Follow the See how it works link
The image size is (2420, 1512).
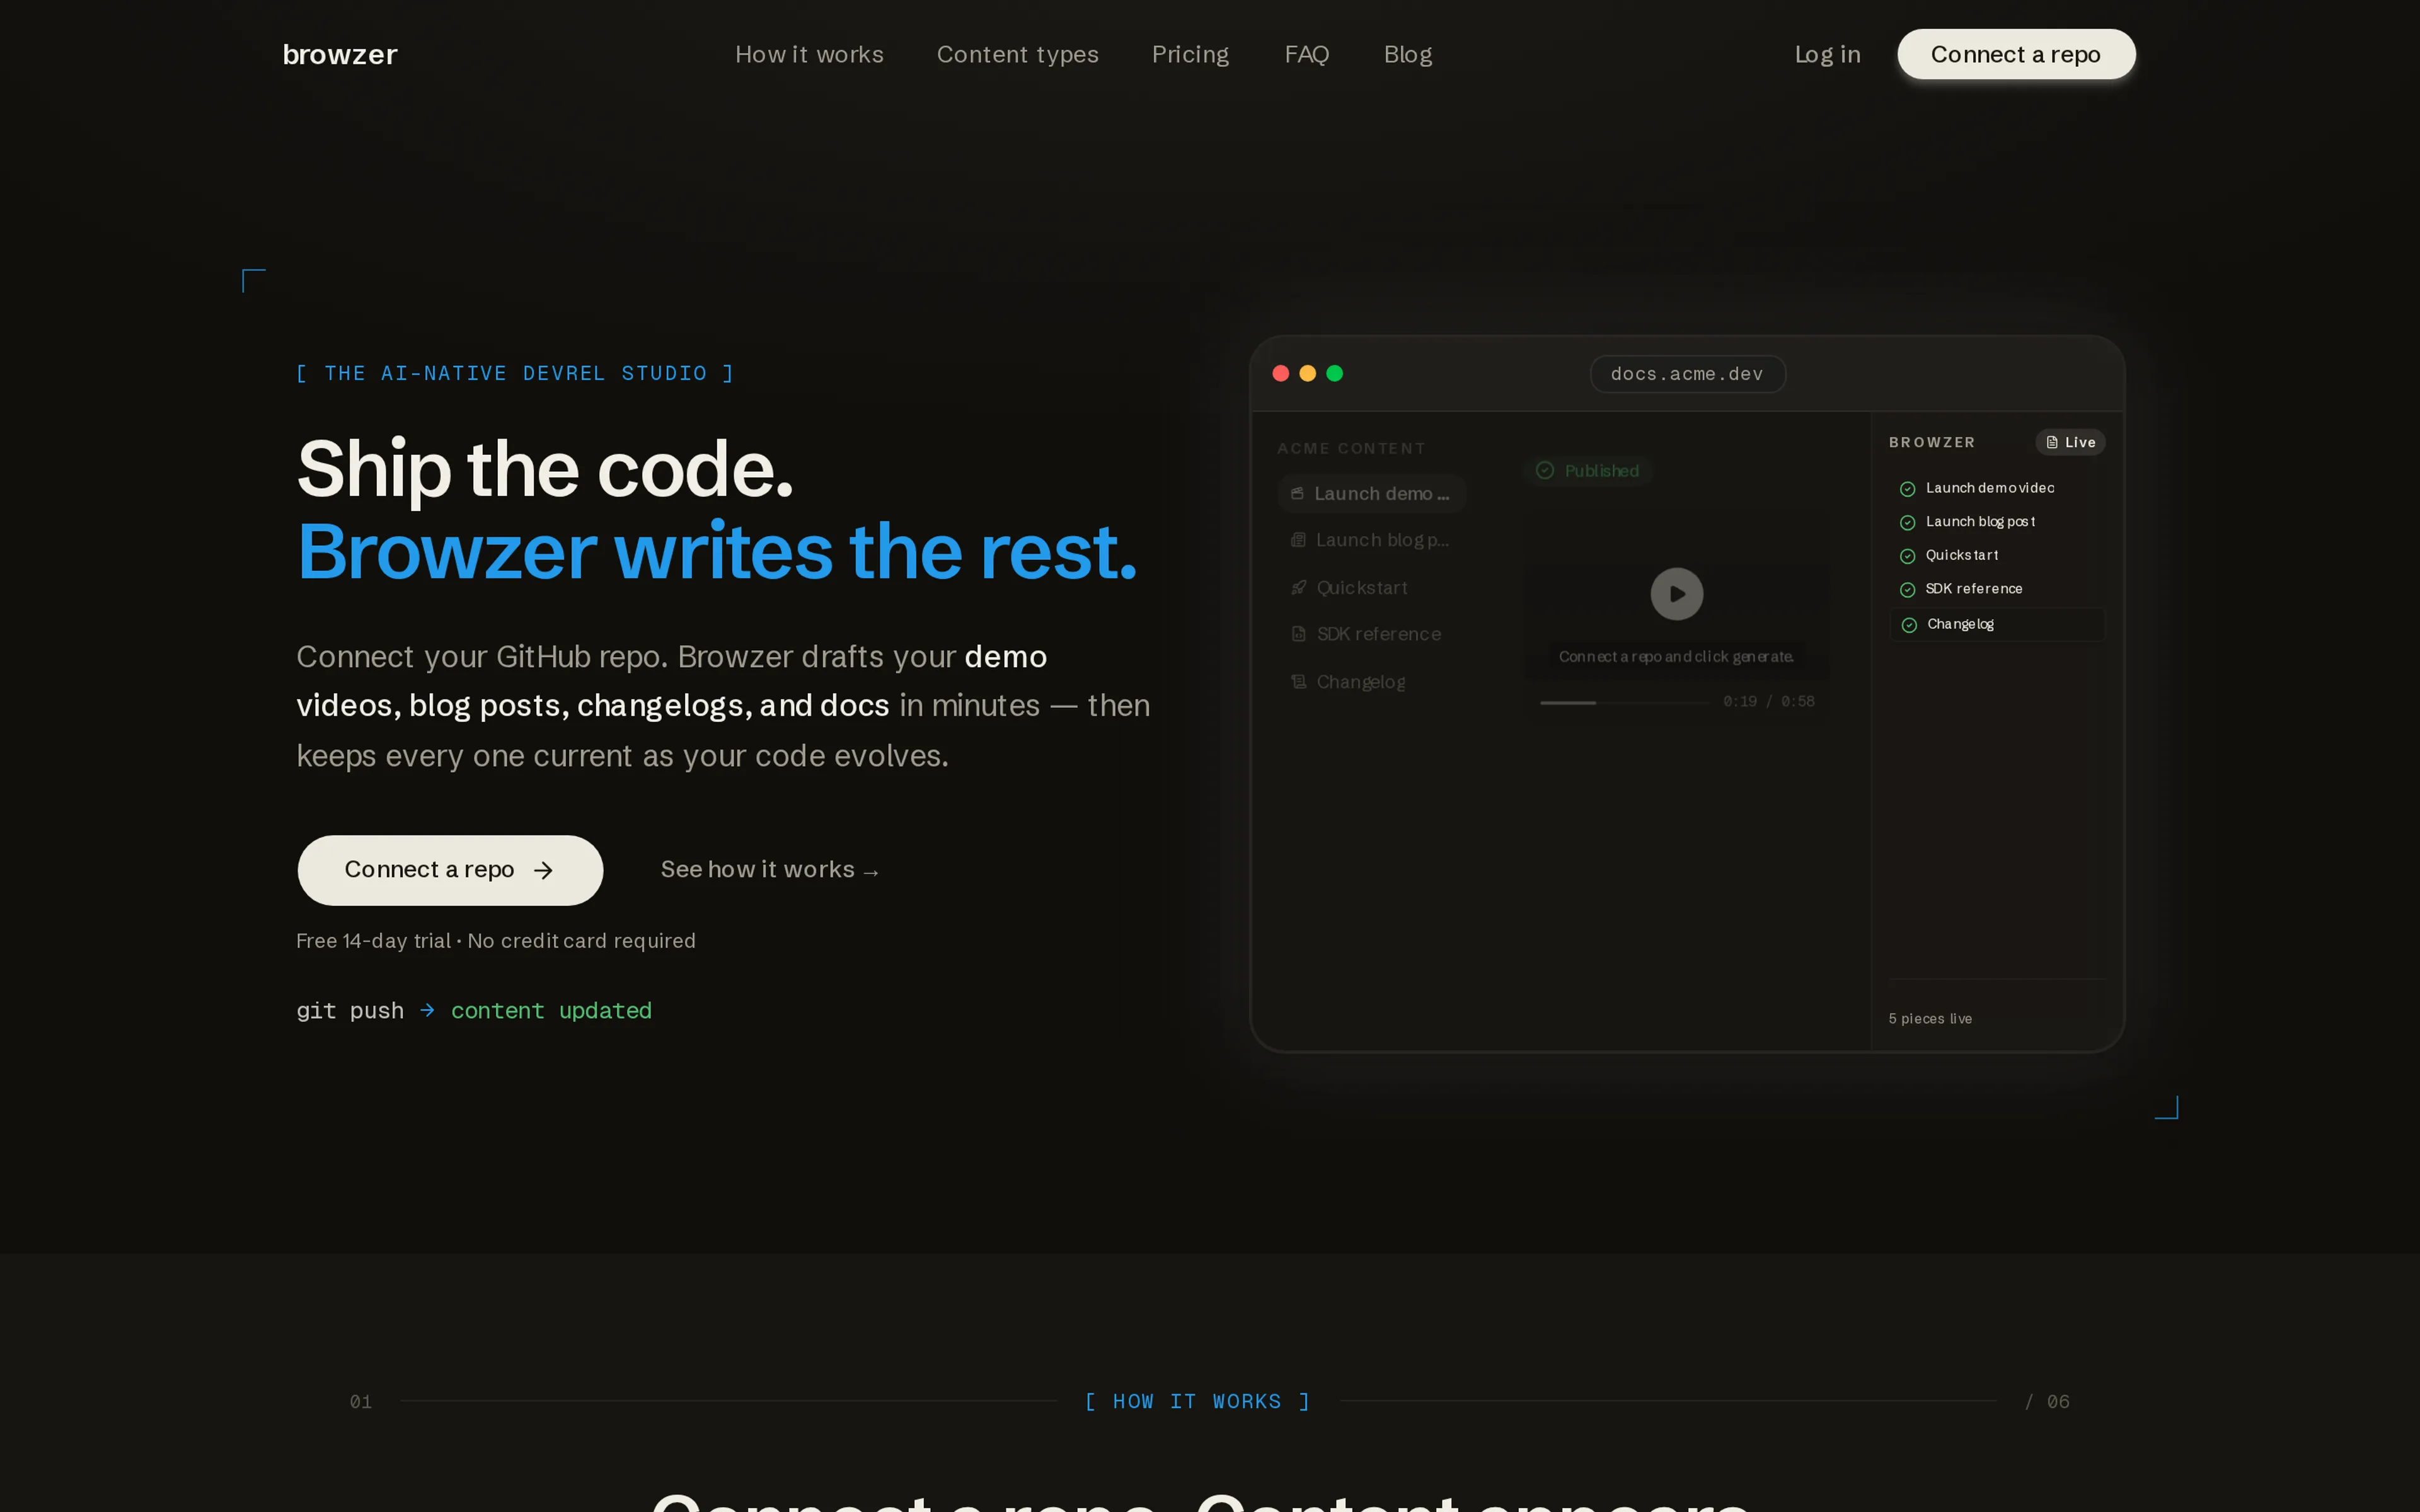point(769,870)
